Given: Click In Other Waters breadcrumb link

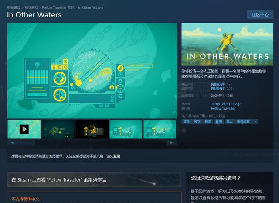Looking at the screenshot, I should (x=91, y=8).
